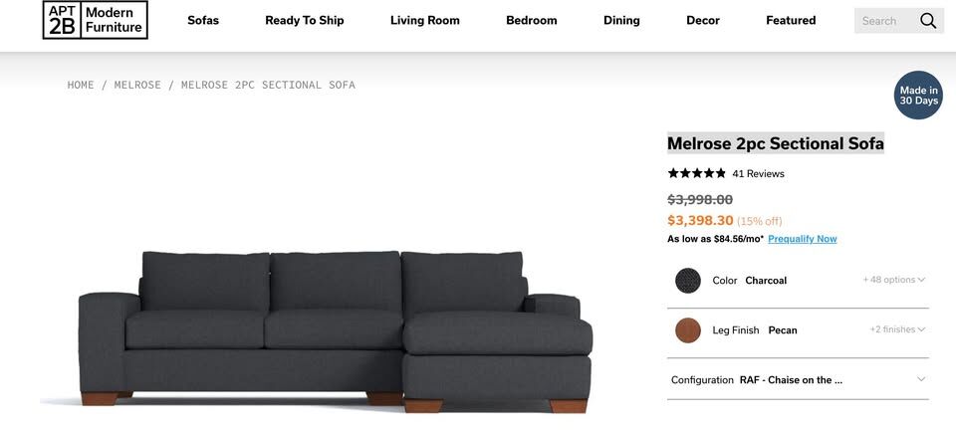Open the Bedroom menu

(x=532, y=21)
